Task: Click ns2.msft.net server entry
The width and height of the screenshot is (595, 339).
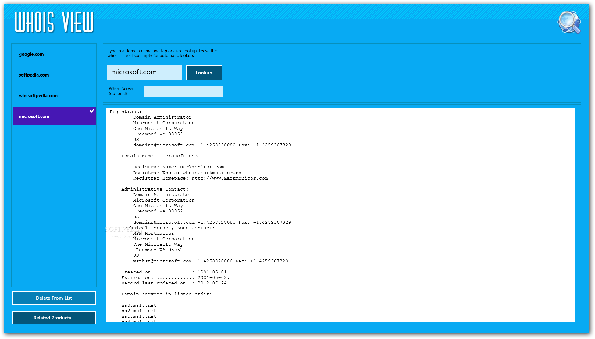Action: [x=139, y=311]
